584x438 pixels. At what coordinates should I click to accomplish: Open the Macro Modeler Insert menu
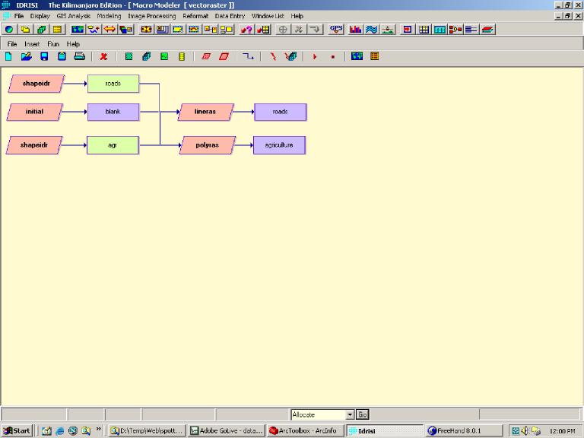coord(32,44)
